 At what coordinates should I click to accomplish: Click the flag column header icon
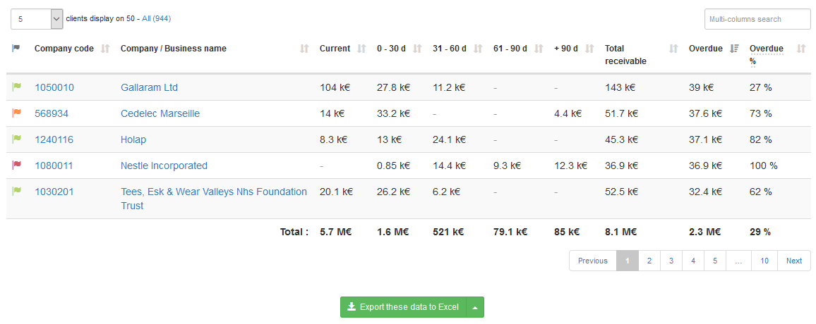click(x=16, y=49)
